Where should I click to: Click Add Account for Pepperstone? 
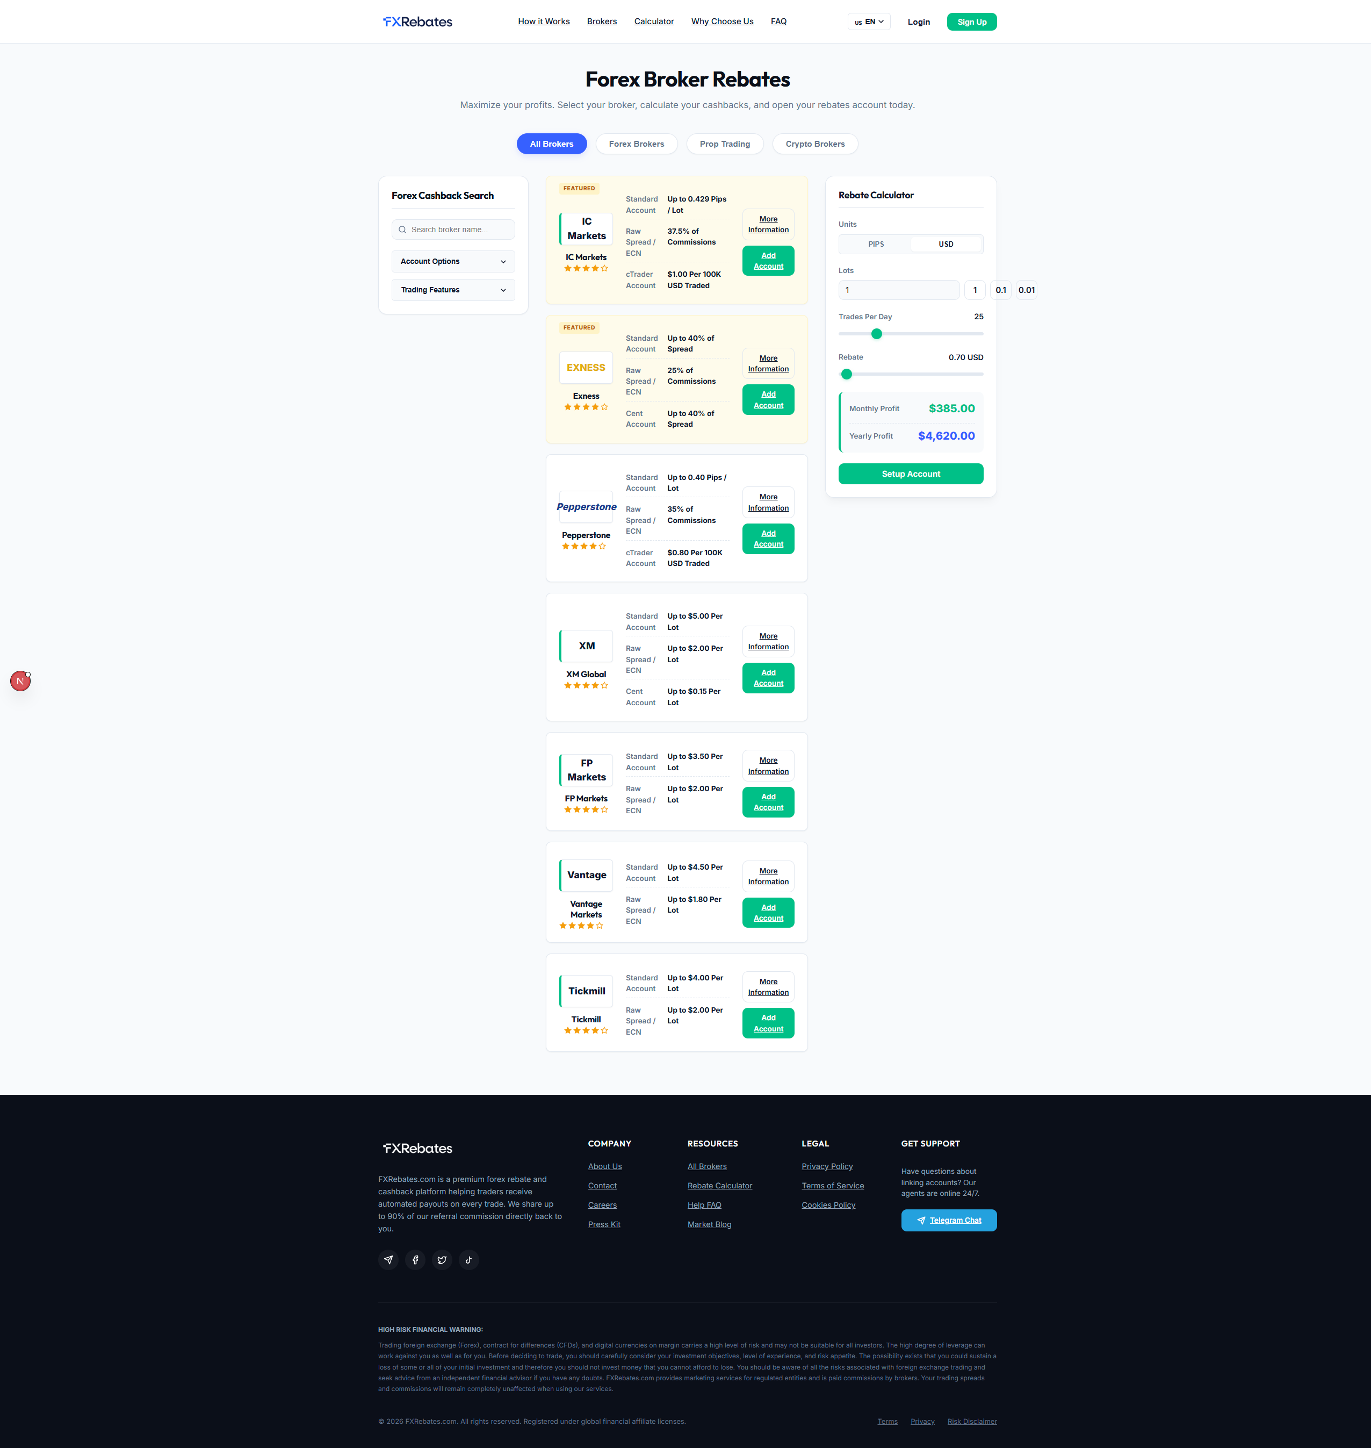[768, 539]
